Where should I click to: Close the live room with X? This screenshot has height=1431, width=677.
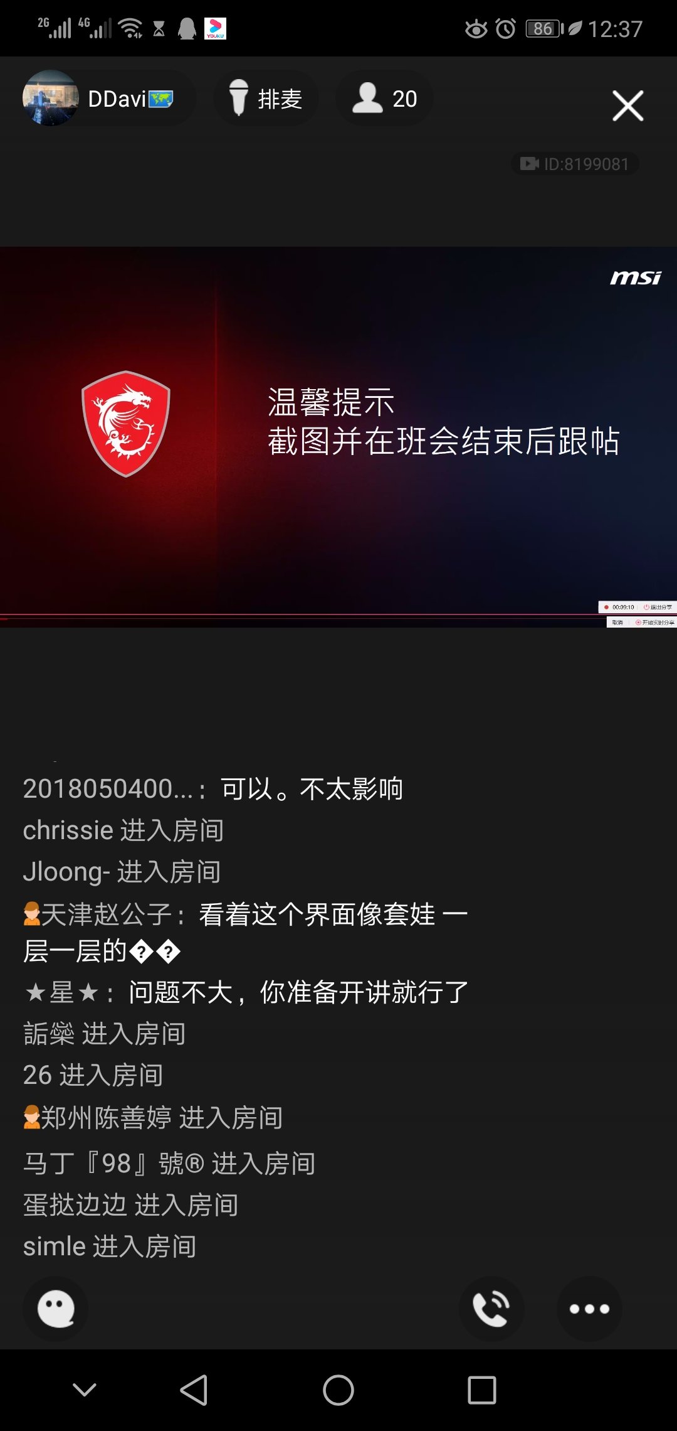pyautogui.click(x=628, y=105)
